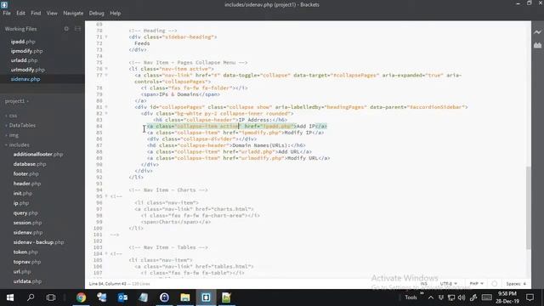Click the editor vertical scrollbar thumb
Viewport: 544px width, 306px height.
click(x=529, y=207)
